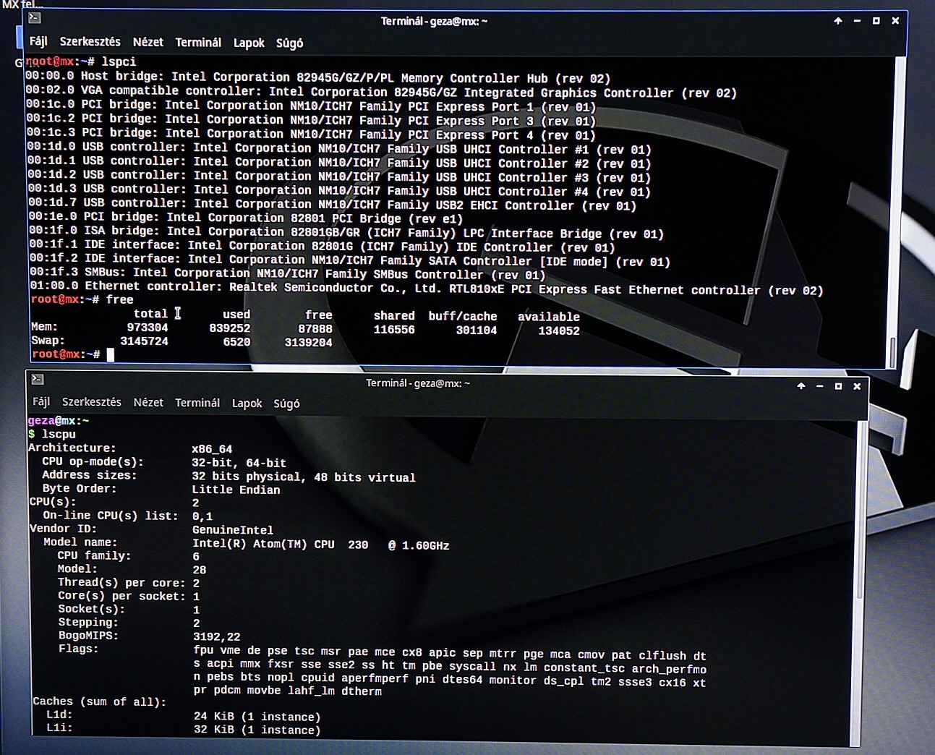Click the L1i cache value 32 KiB
The width and height of the screenshot is (935, 755).
coord(257,730)
